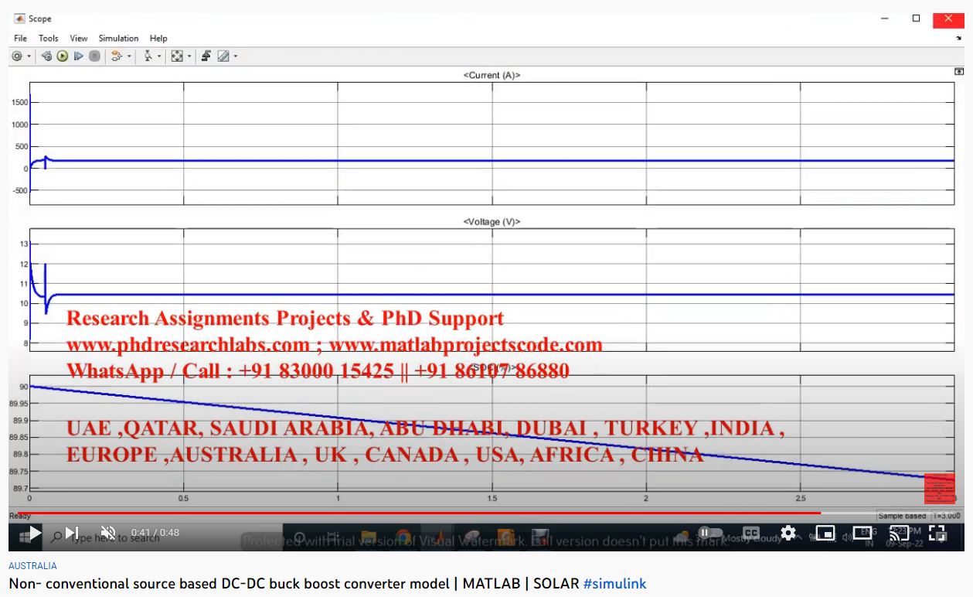Viewport: 973px width, 597px height.
Task: Switch to miniplayer mode
Action: pyautogui.click(x=825, y=533)
